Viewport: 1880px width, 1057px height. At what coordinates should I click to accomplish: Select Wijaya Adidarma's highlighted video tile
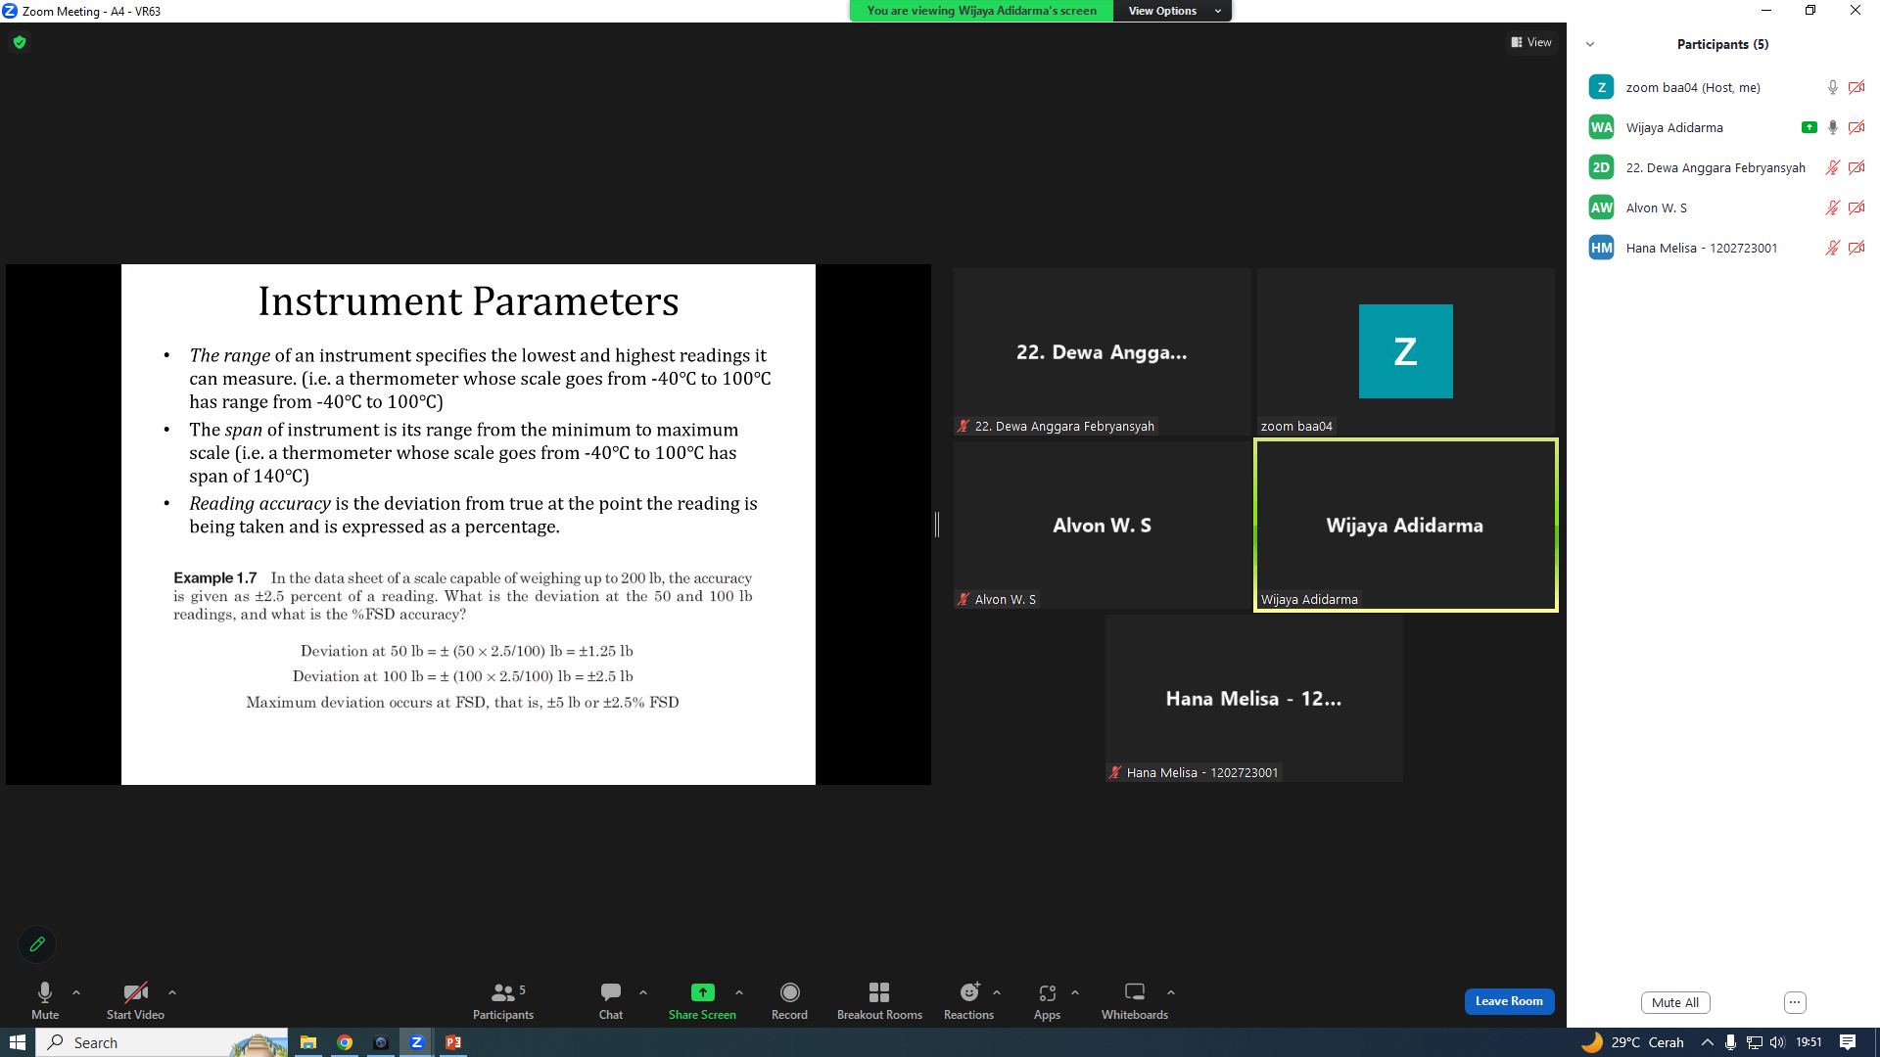click(x=1405, y=526)
